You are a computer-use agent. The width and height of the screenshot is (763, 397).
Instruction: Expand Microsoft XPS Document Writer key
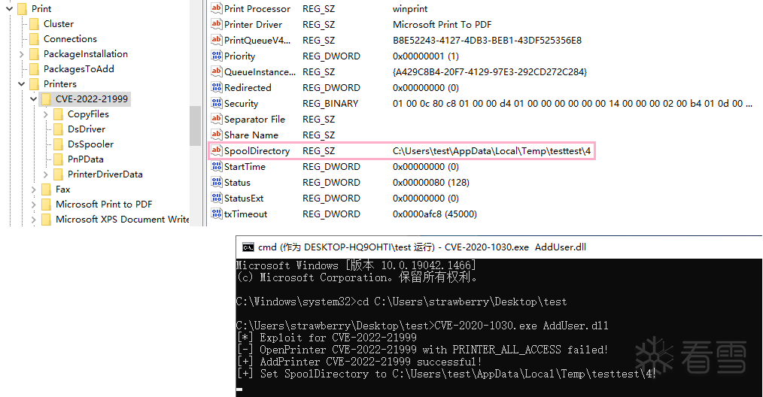tap(34, 220)
